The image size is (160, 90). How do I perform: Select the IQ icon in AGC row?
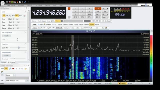tap(10, 16)
